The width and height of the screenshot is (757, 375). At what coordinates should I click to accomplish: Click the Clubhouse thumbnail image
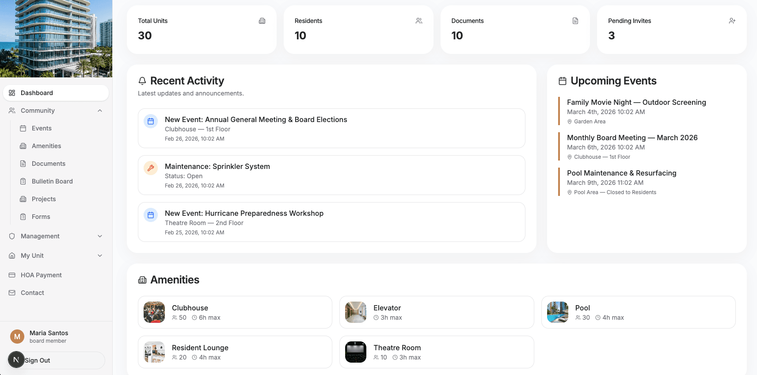pyautogui.click(x=154, y=312)
